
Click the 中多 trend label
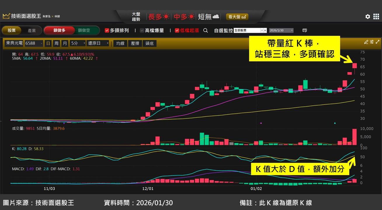tap(181, 17)
